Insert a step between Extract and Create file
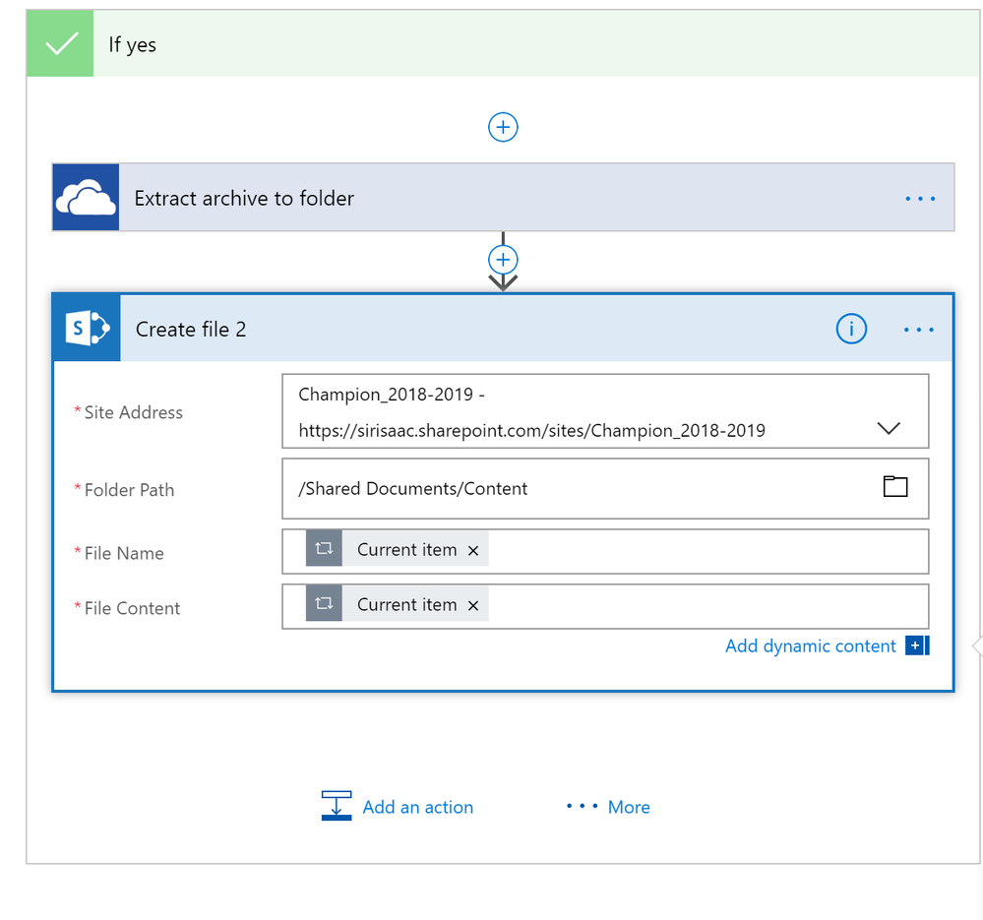This screenshot has height=920, width=983. 503,260
